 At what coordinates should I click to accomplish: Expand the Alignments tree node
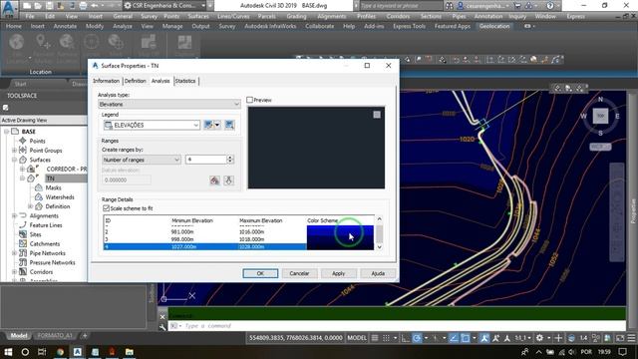pyautogui.click(x=14, y=215)
